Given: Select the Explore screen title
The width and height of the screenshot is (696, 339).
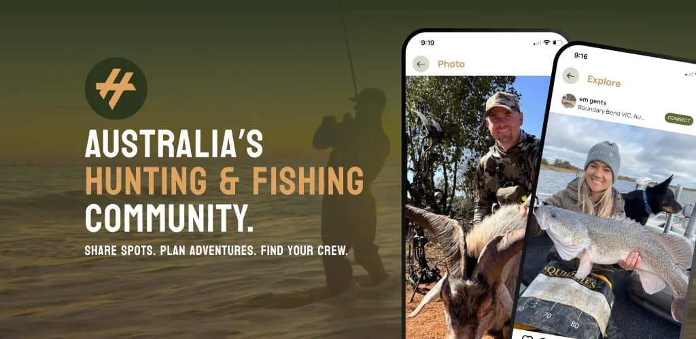Looking at the screenshot, I should pos(604,81).
